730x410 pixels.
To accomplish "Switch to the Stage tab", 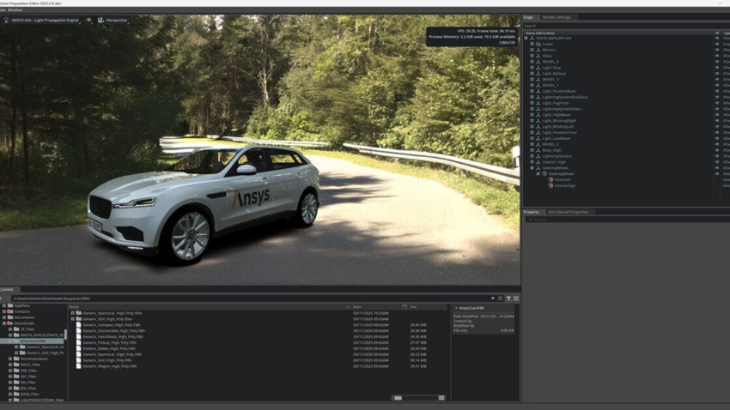I will [x=528, y=17].
